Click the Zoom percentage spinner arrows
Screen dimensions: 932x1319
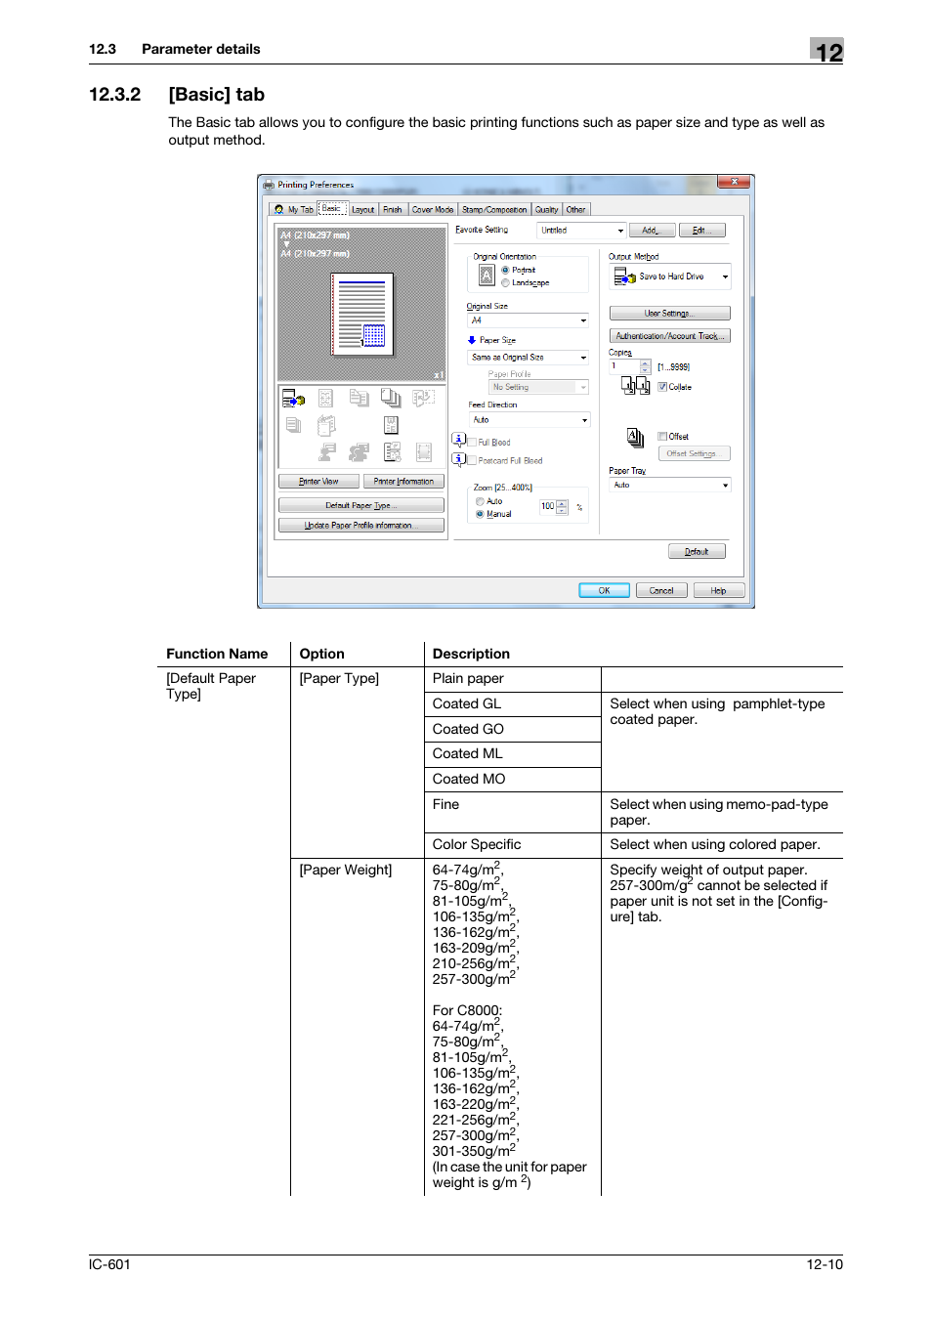tap(562, 506)
